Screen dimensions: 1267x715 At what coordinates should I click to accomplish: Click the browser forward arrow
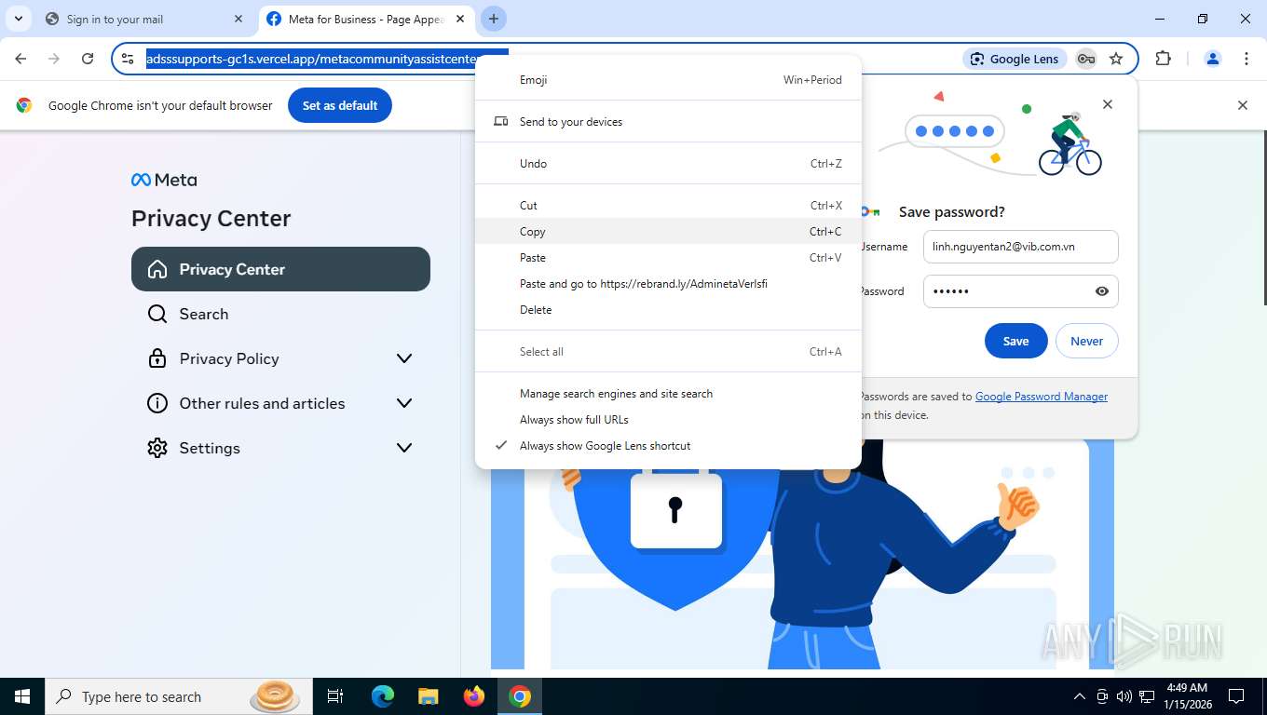click(x=54, y=59)
